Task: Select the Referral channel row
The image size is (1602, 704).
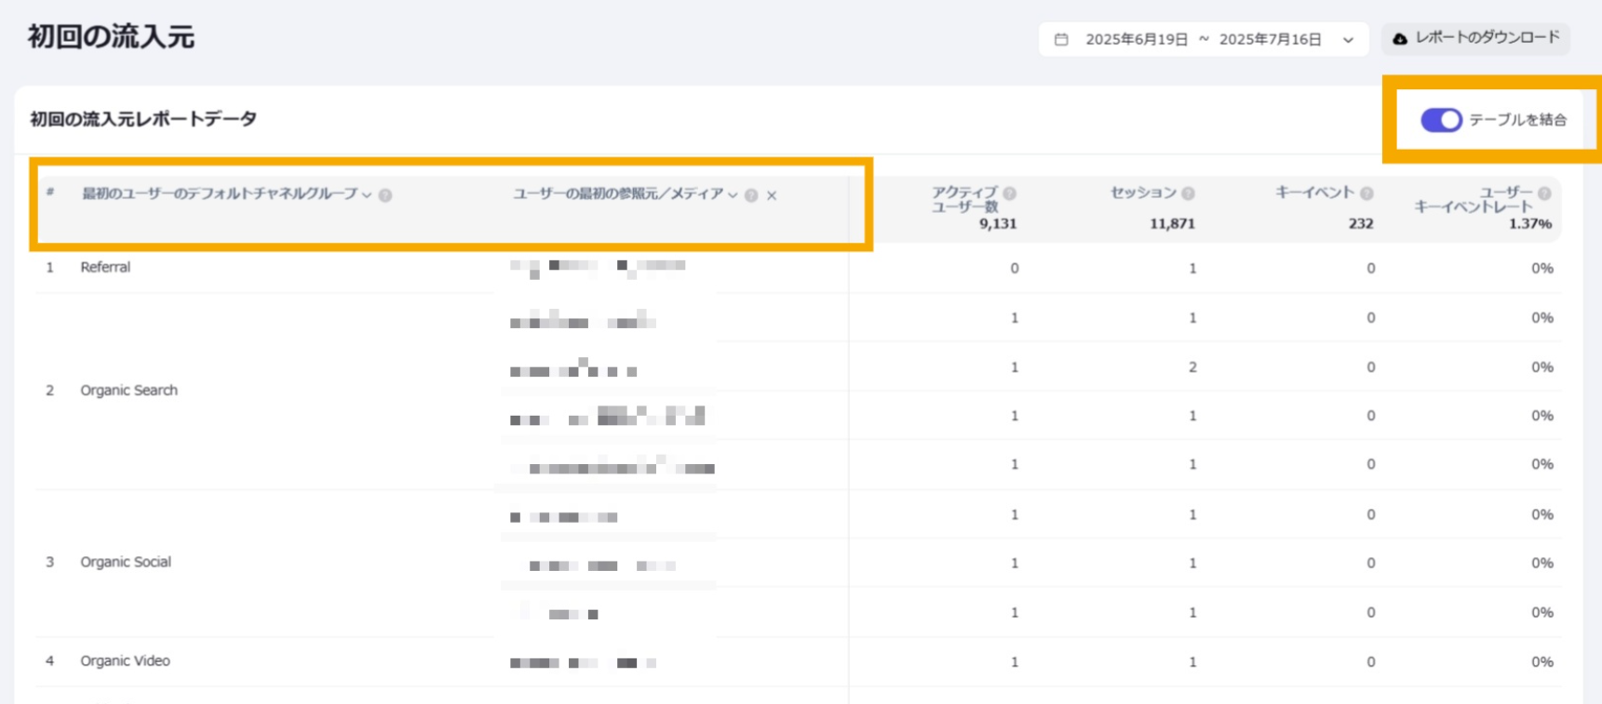Action: point(105,268)
